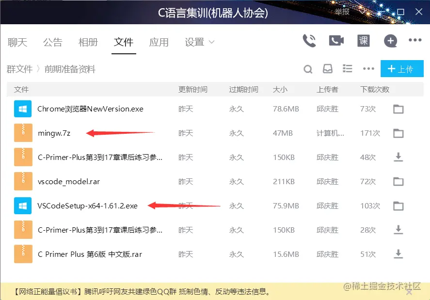Download the 28次 C-Primer-Plus archive
The image size is (430, 300).
point(398,230)
